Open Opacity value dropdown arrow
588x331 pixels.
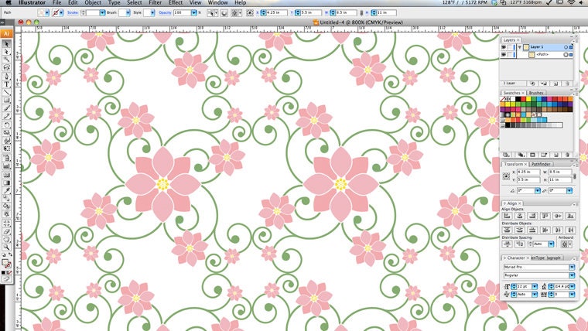tap(194, 12)
